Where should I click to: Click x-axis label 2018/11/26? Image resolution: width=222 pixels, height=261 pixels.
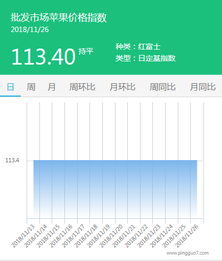point(186,236)
